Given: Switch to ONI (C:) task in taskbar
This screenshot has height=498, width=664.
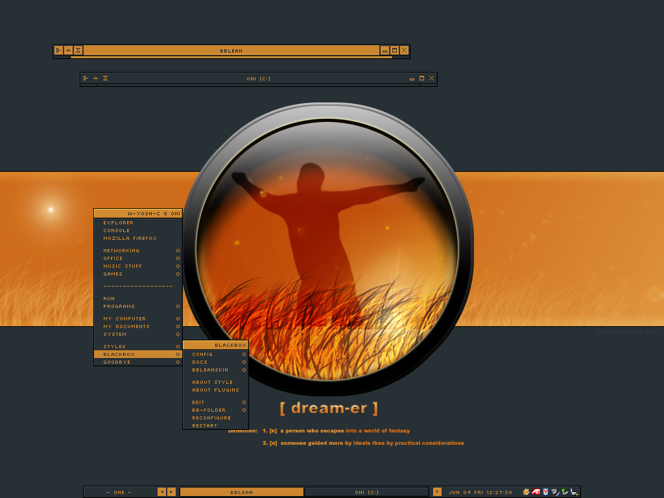Looking at the screenshot, I should (366, 492).
